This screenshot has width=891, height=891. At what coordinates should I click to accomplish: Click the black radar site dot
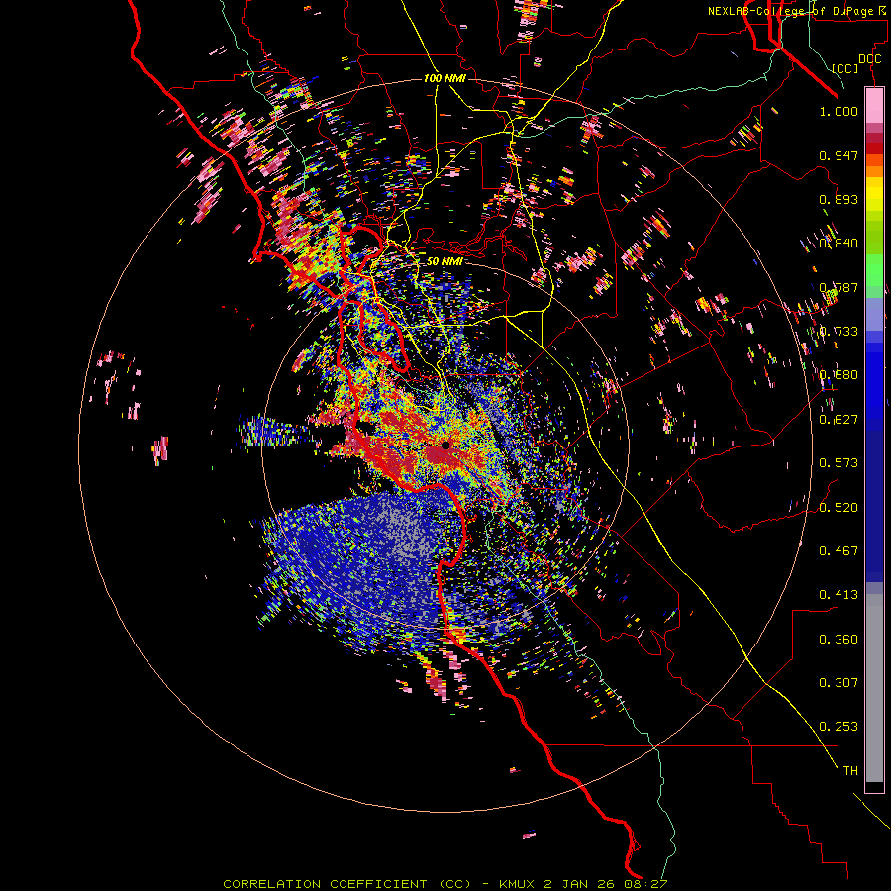pyautogui.click(x=445, y=445)
